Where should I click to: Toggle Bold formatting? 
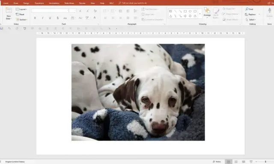click(x=35, y=18)
